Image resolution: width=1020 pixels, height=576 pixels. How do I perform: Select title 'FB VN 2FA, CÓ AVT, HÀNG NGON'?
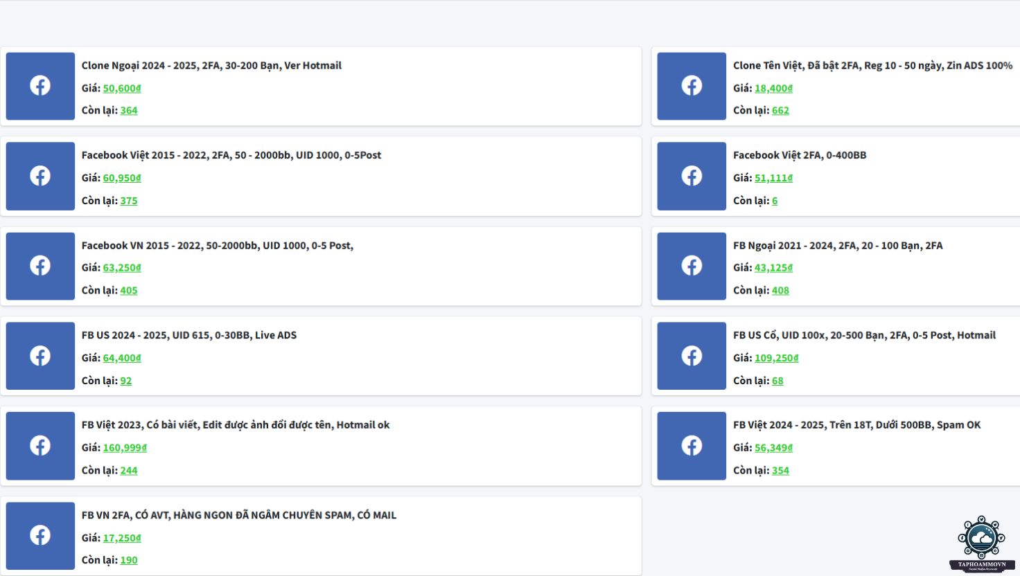click(239, 515)
